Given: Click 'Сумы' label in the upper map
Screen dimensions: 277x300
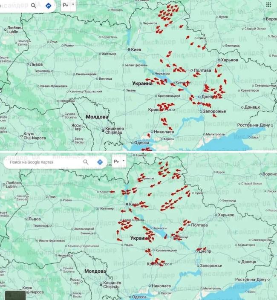Looking at the screenshot, I should [202, 38].
